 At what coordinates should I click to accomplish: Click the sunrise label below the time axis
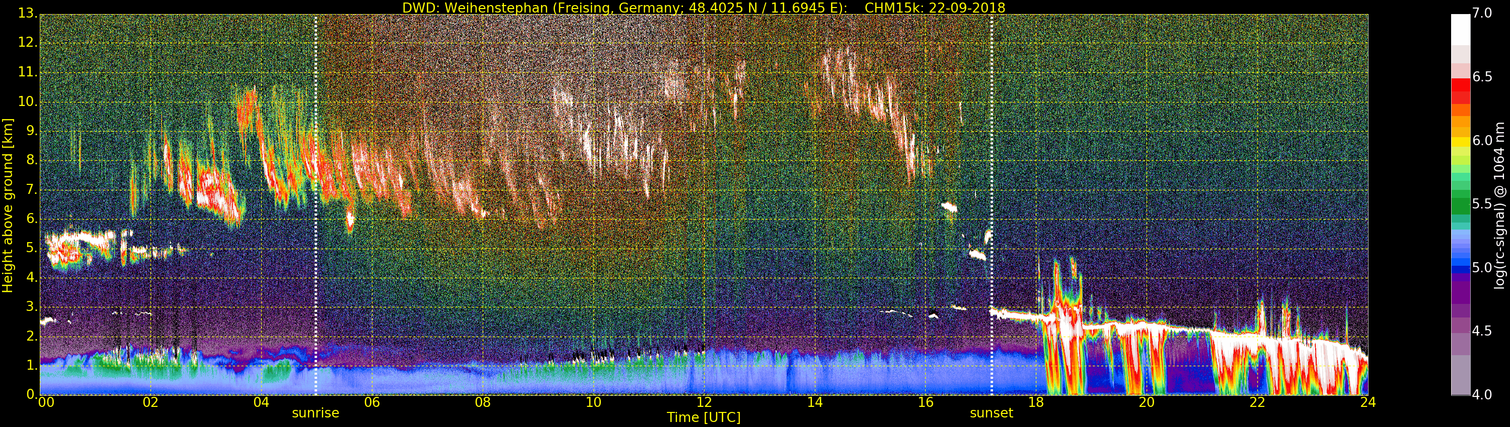(x=316, y=413)
